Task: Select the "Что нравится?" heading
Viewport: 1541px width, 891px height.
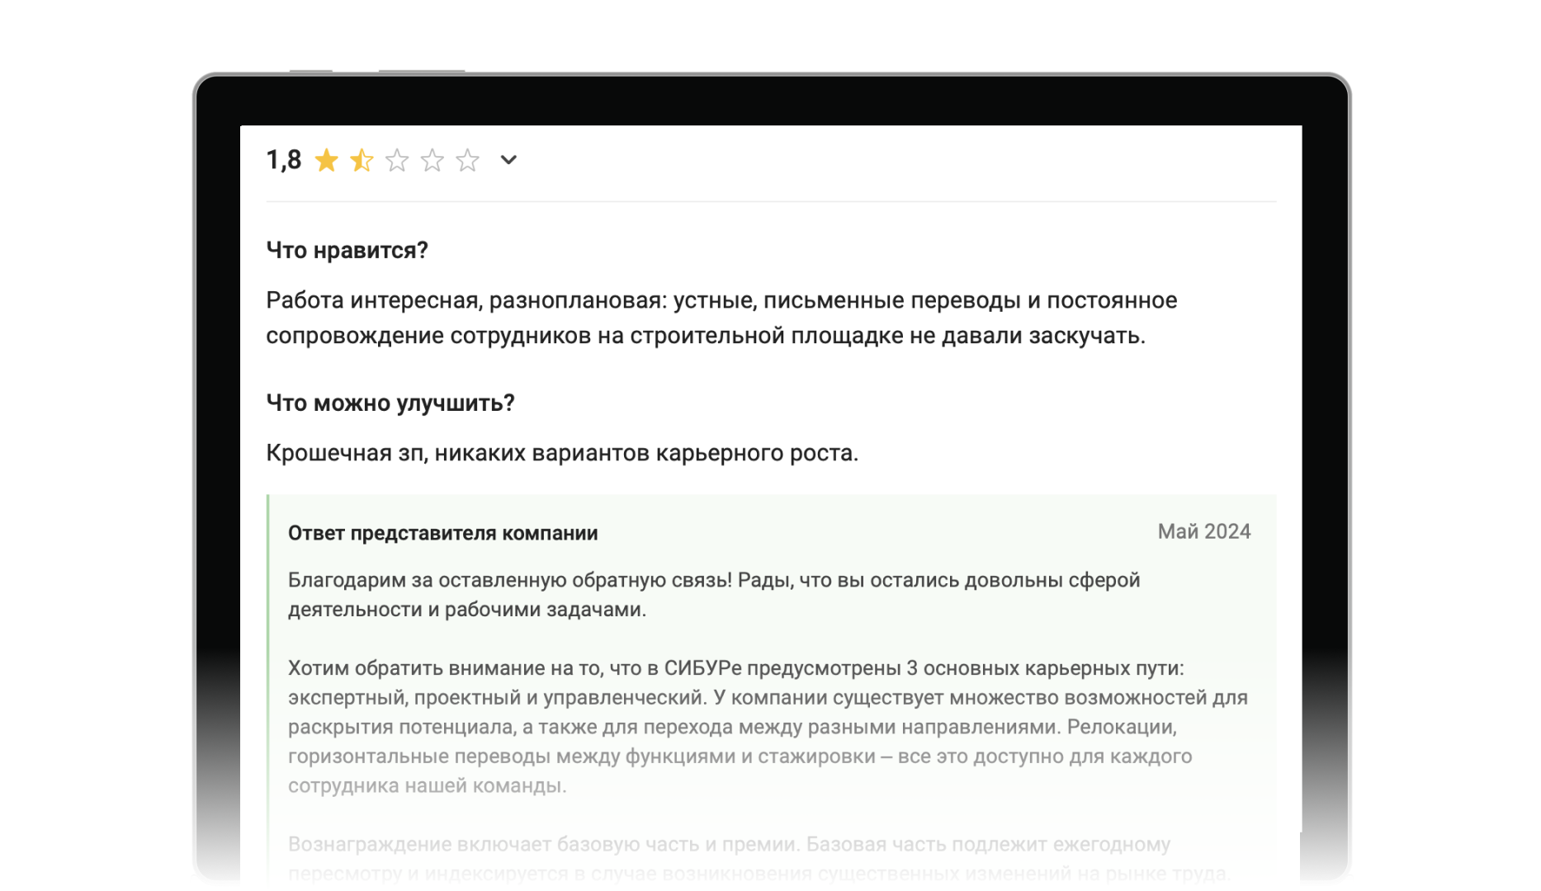Action: 347,250
